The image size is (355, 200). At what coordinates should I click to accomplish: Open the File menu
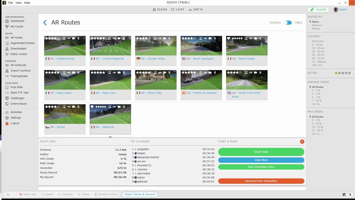point(10,3)
